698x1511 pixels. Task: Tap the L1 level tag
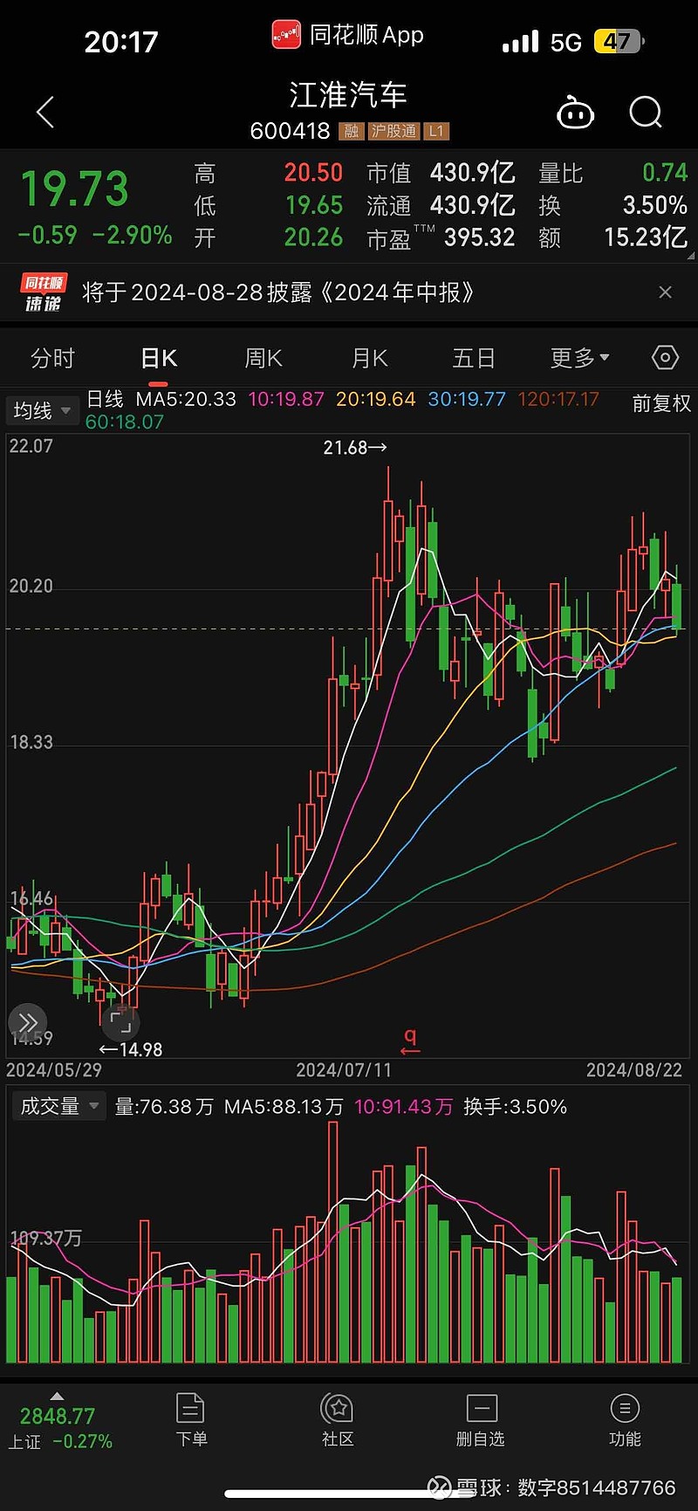pyautogui.click(x=435, y=132)
